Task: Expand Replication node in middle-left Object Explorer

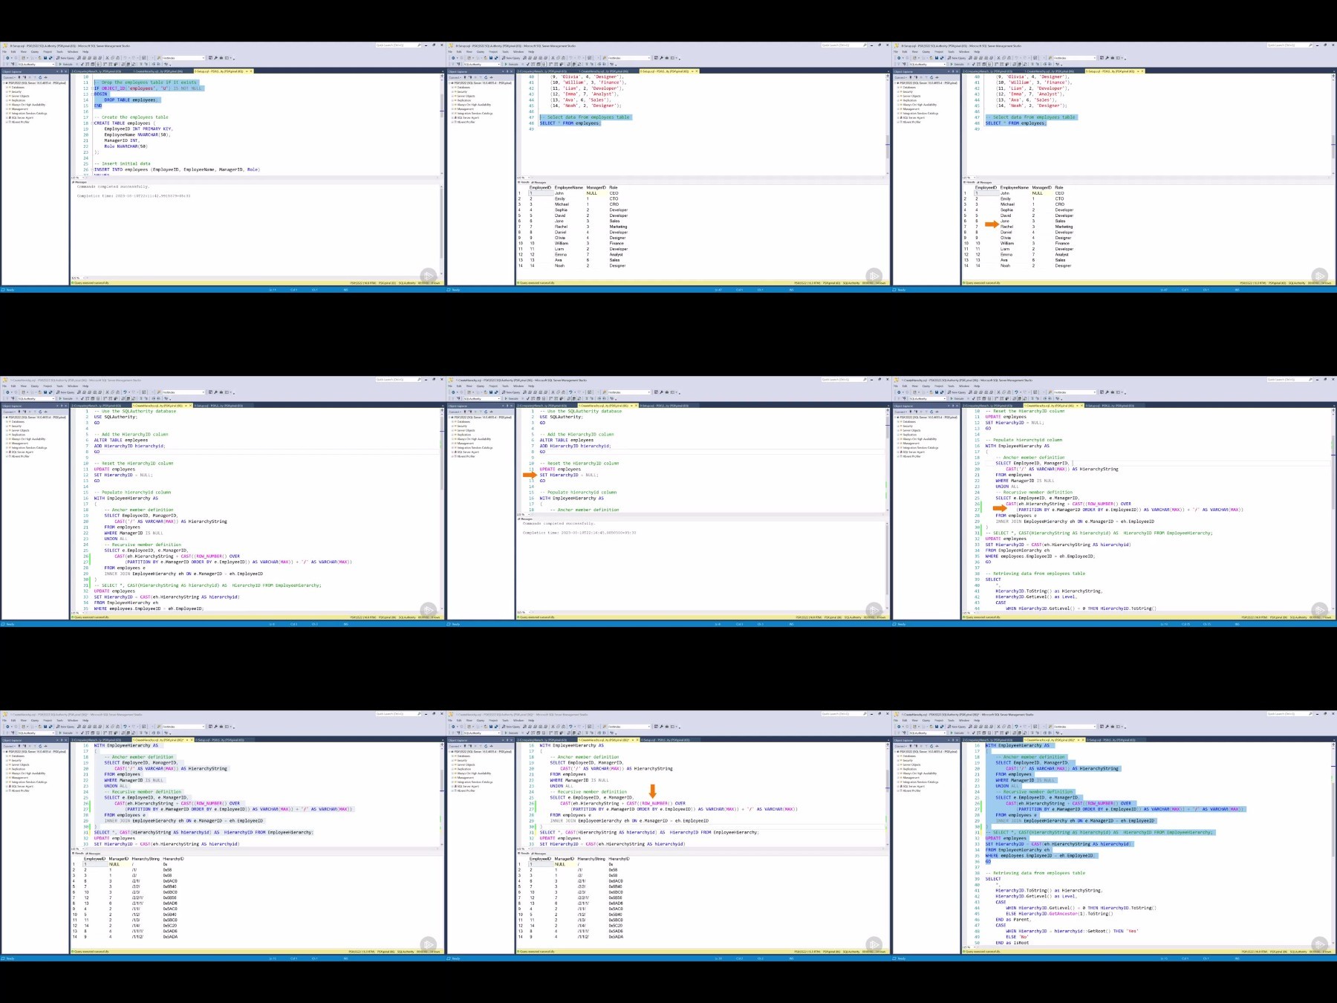Action: [7, 435]
